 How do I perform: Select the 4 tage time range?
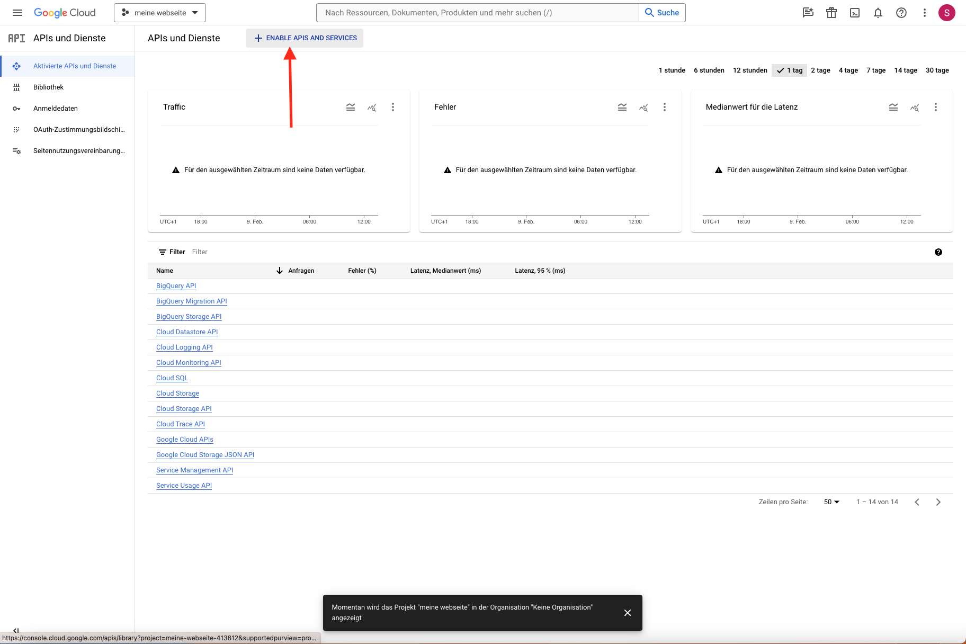pos(848,70)
